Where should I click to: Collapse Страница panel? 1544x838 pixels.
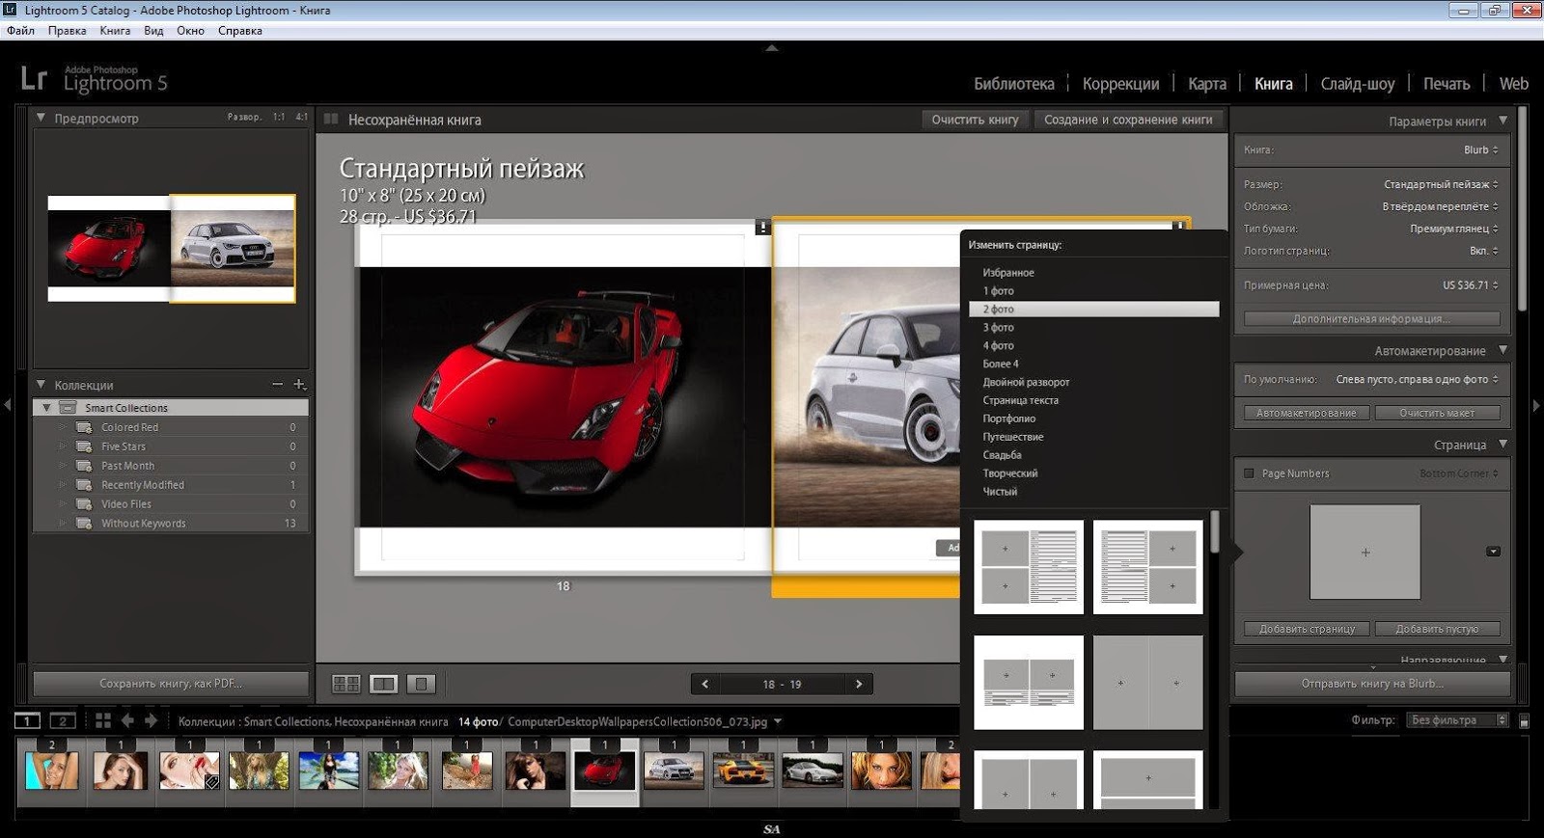click(x=1503, y=444)
